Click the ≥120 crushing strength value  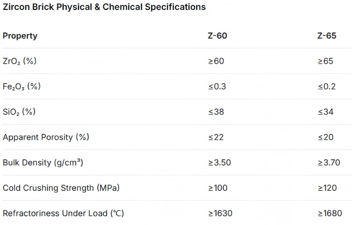tap(327, 188)
